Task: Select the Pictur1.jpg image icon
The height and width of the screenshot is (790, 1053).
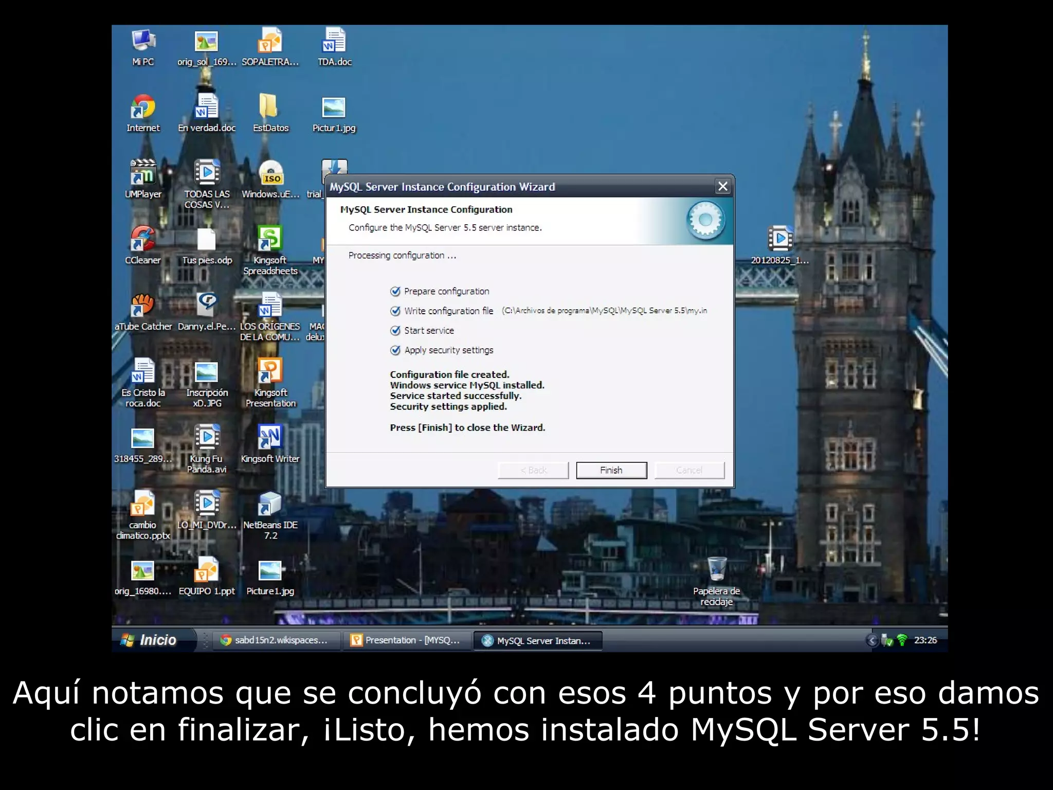Action: pos(334,114)
